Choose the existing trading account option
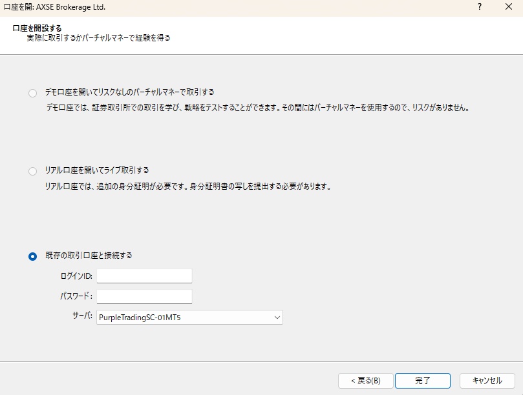Screen dimensions: 523x395 33,256
